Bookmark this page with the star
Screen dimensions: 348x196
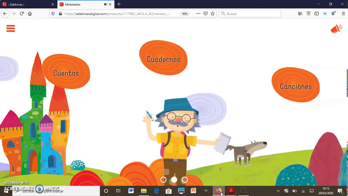[213, 14]
